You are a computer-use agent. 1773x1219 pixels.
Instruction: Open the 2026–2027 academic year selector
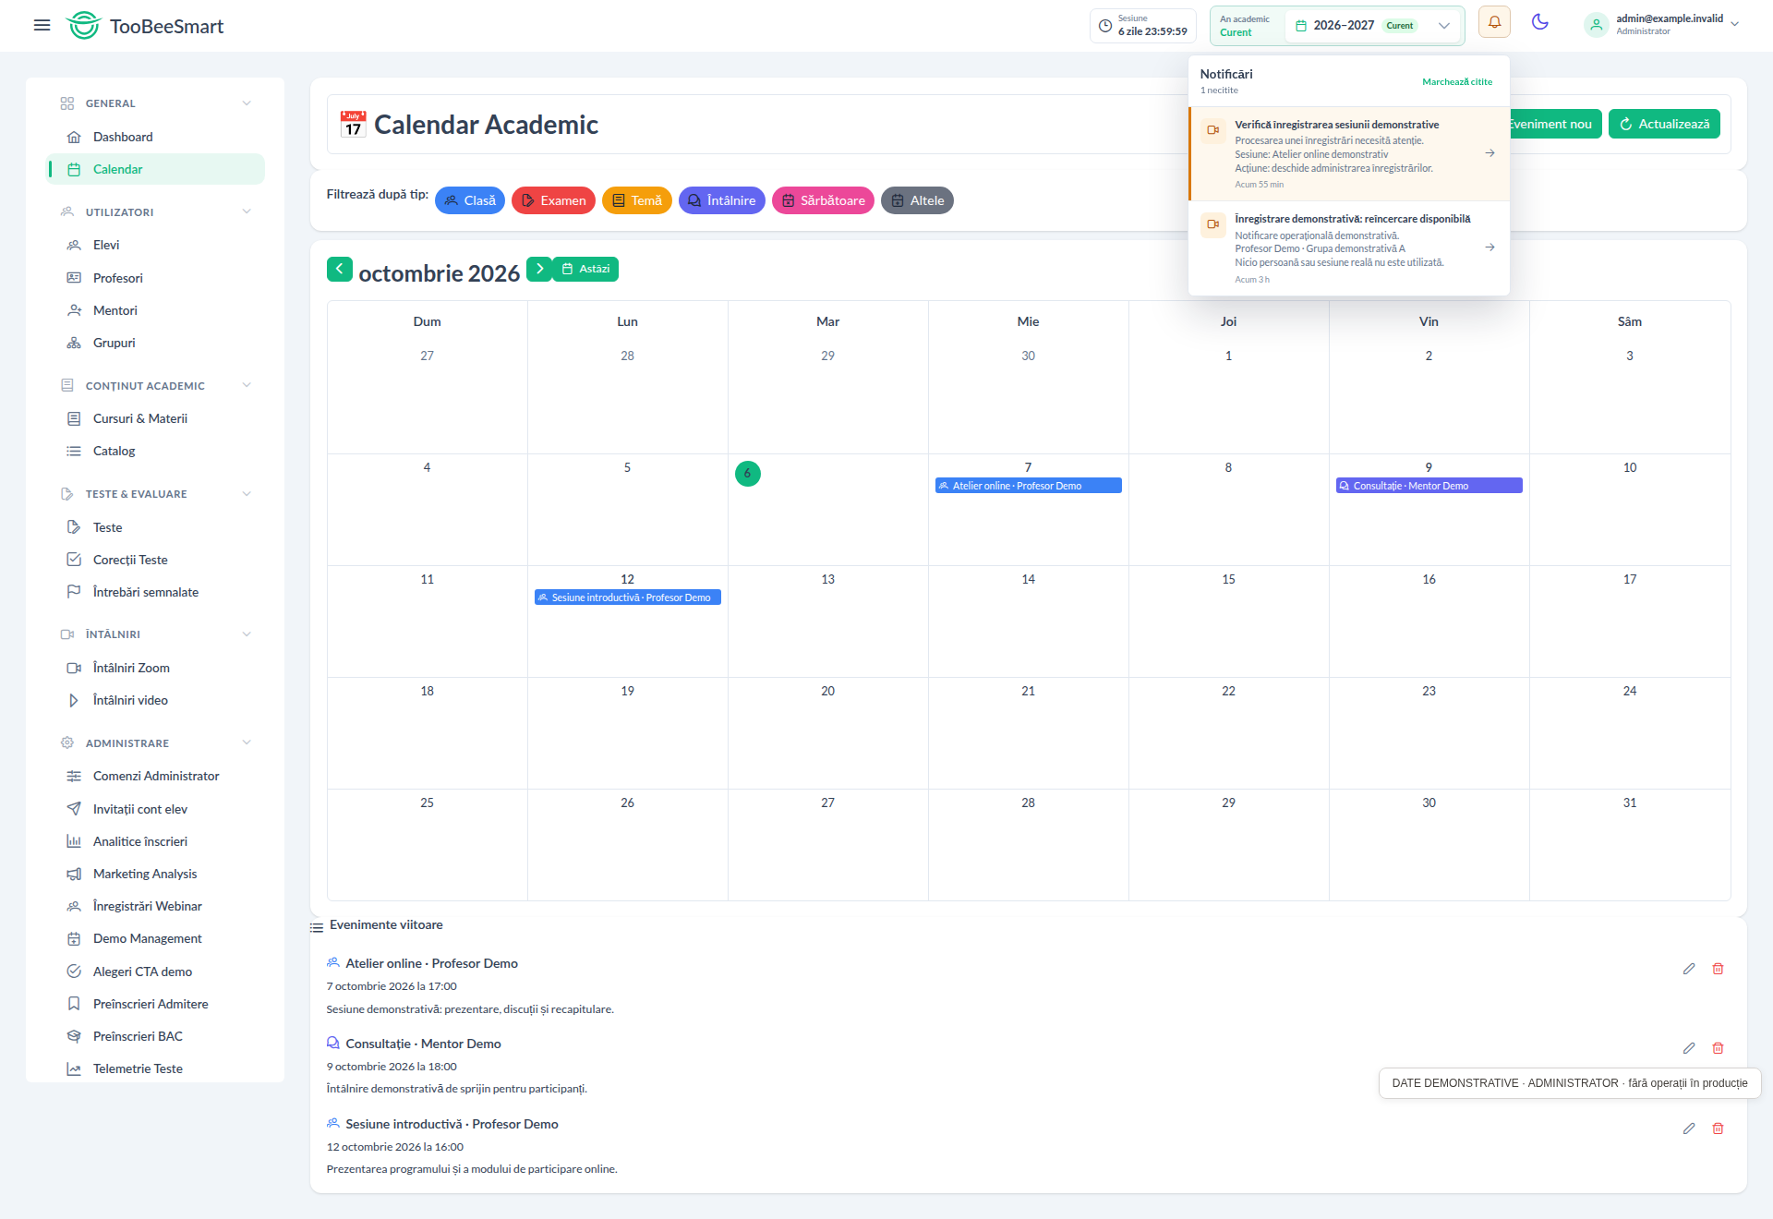pos(1372,26)
